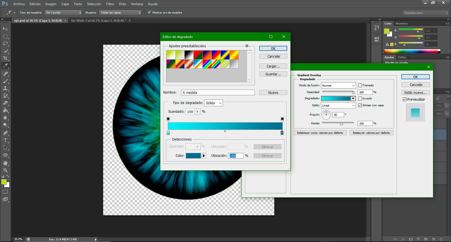The width and height of the screenshot is (451, 242).
Task: Select the Lasso tool
Action: pyautogui.click(x=5, y=44)
